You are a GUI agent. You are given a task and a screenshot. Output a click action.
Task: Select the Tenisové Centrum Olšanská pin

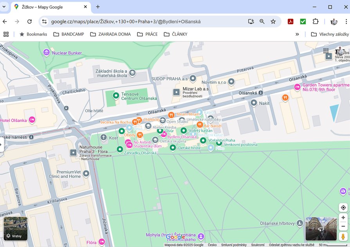[x=116, y=96]
